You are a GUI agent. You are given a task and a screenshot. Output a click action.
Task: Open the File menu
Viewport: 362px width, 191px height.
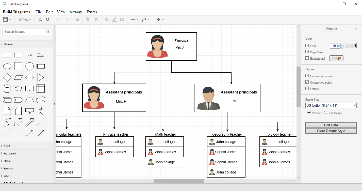39,12
